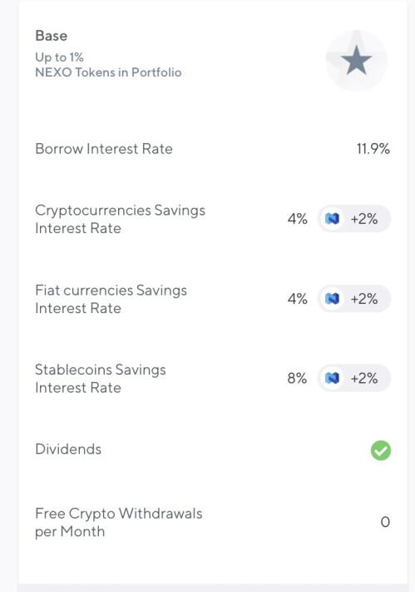Click the Free Crypto Withdrawals per Month label

click(118, 522)
